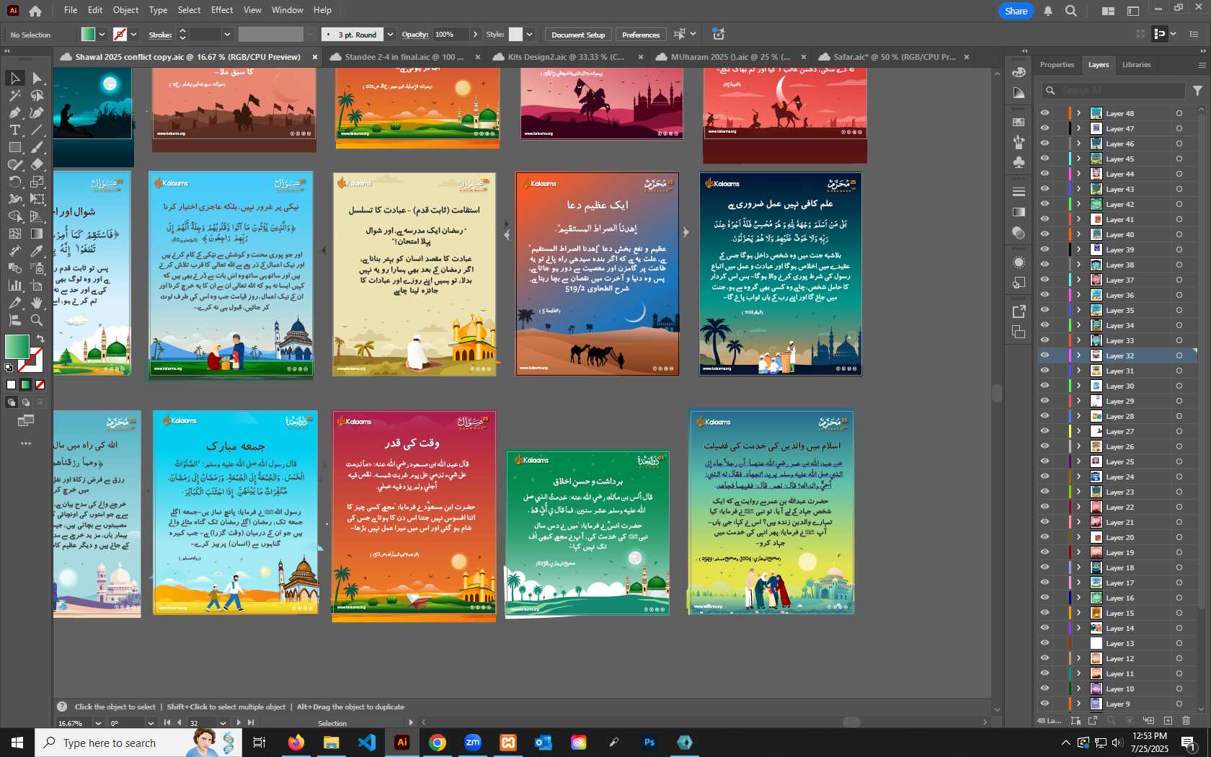The width and height of the screenshot is (1211, 757).
Task: Select the Direct Selection tool
Action: 37,78
